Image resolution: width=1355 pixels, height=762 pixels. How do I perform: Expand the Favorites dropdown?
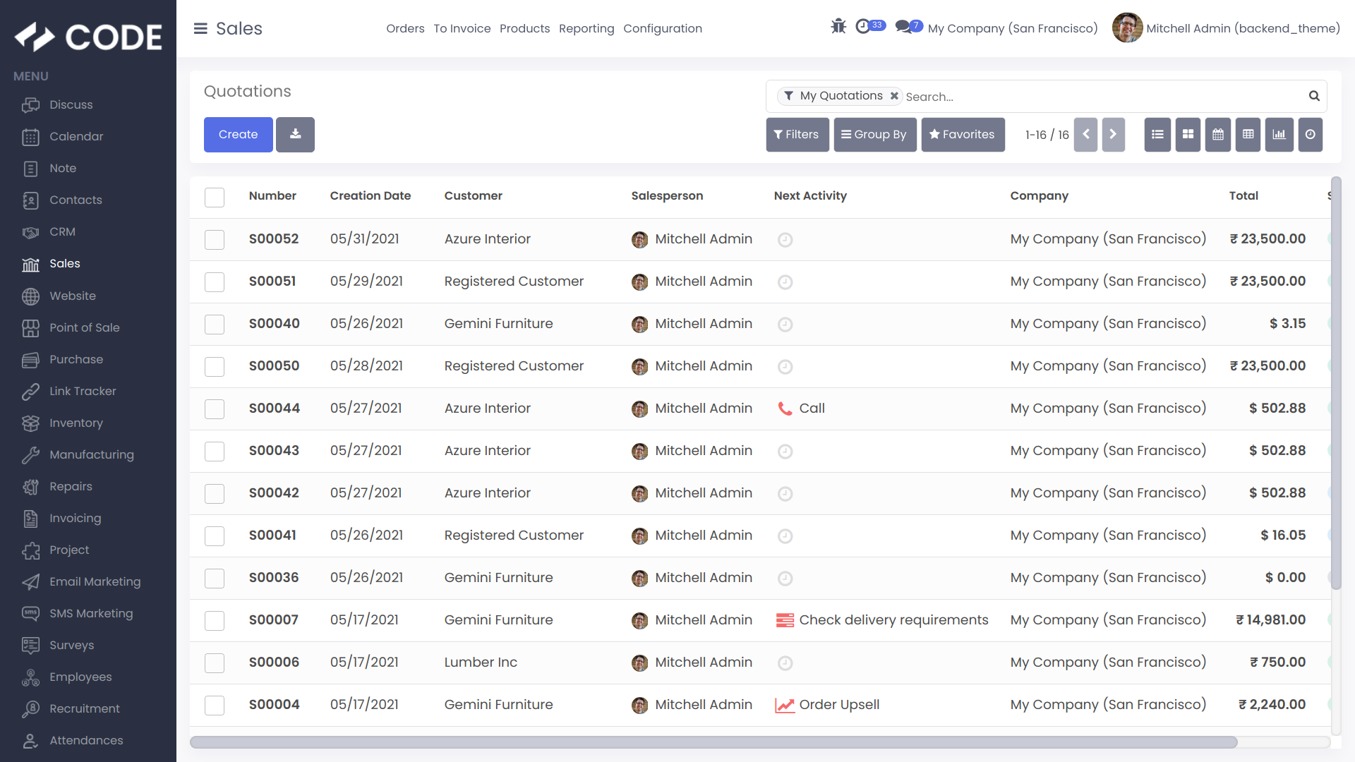click(963, 134)
